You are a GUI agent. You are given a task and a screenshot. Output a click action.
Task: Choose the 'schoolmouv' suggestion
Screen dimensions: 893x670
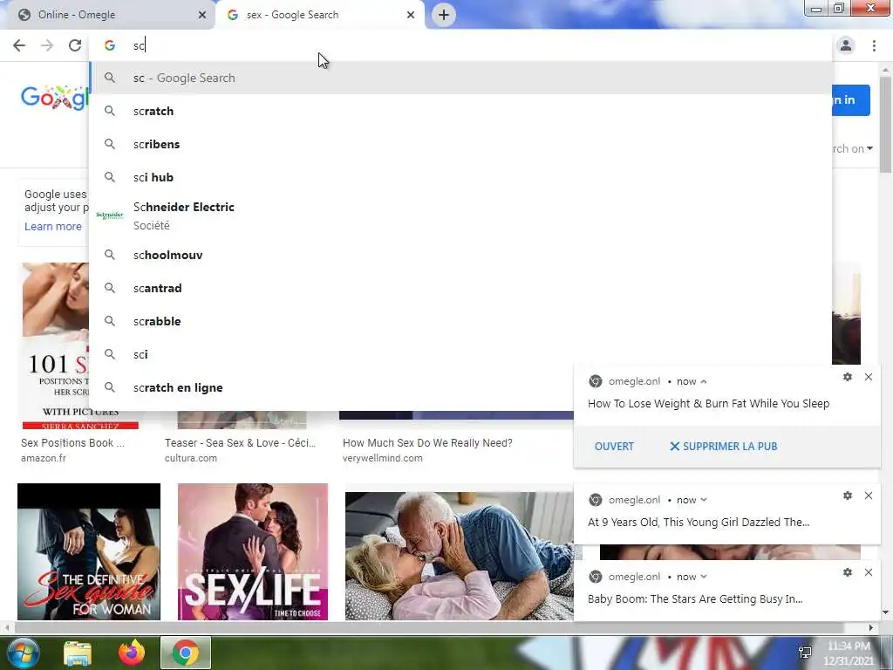click(x=461, y=255)
